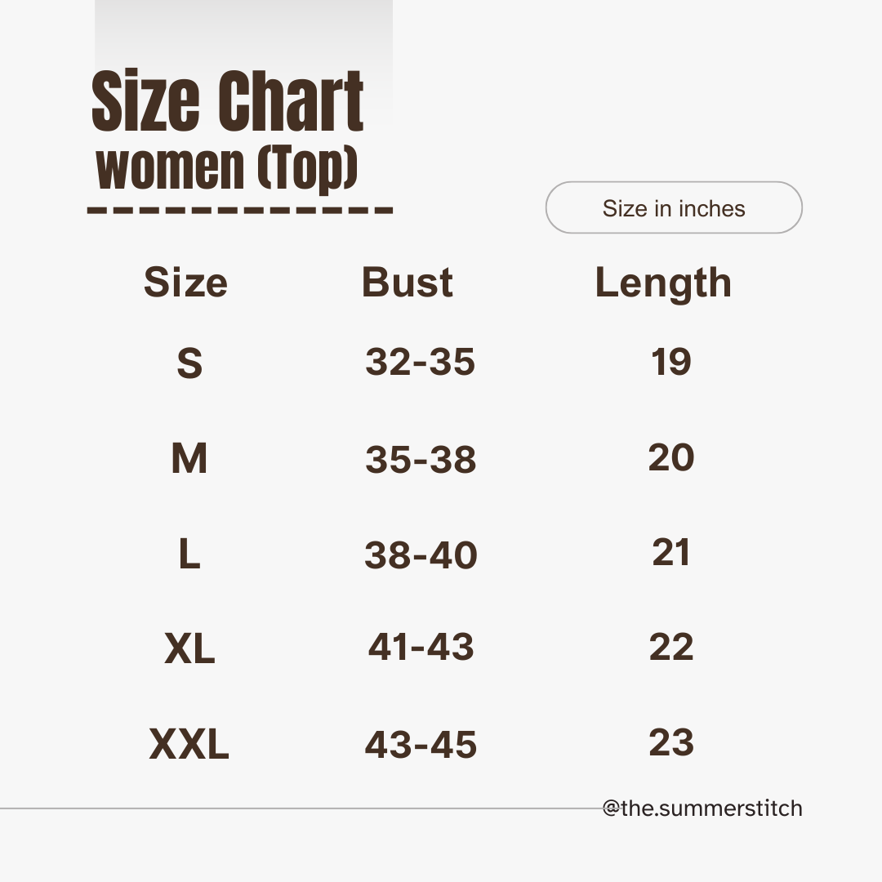Click length value 19

[x=671, y=361]
